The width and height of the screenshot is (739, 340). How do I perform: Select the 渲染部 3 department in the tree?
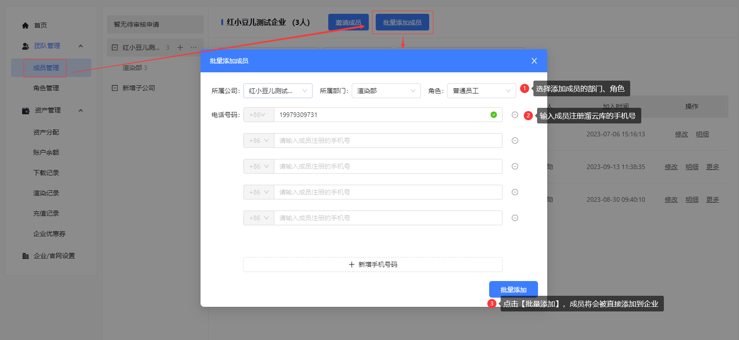pos(135,68)
